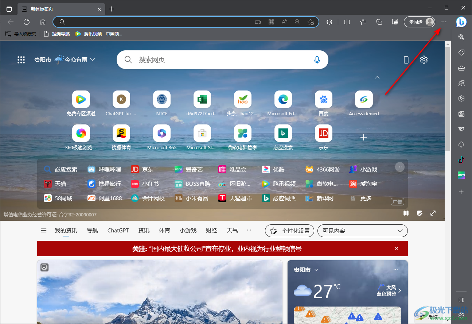The width and height of the screenshot is (472, 324).
Task: Open the feed hamburger menu
Action: click(44, 231)
